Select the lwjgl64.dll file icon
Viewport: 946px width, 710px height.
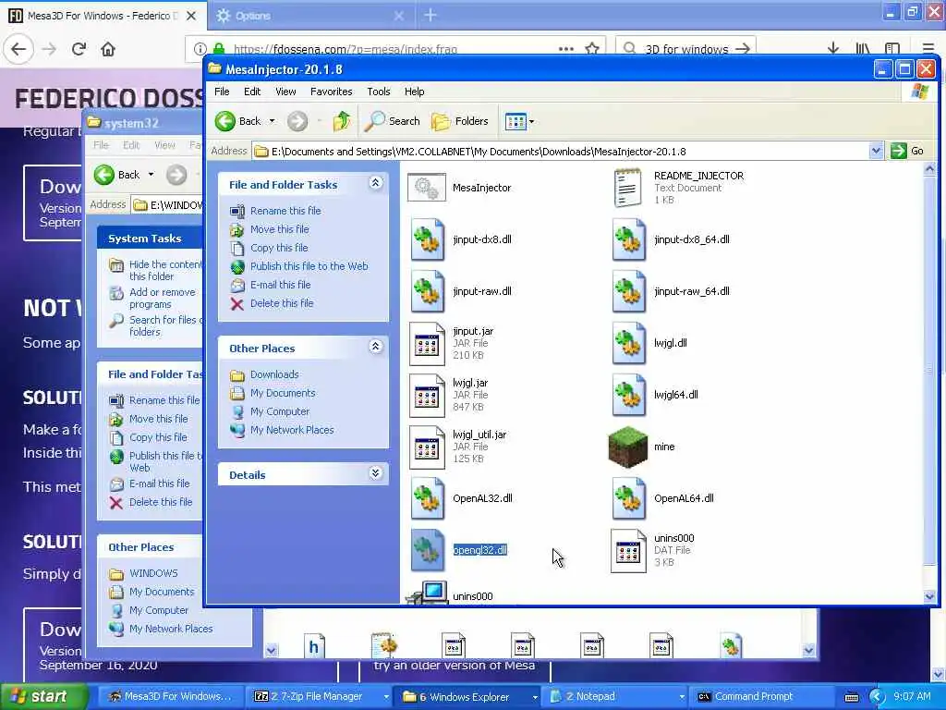[x=628, y=396]
